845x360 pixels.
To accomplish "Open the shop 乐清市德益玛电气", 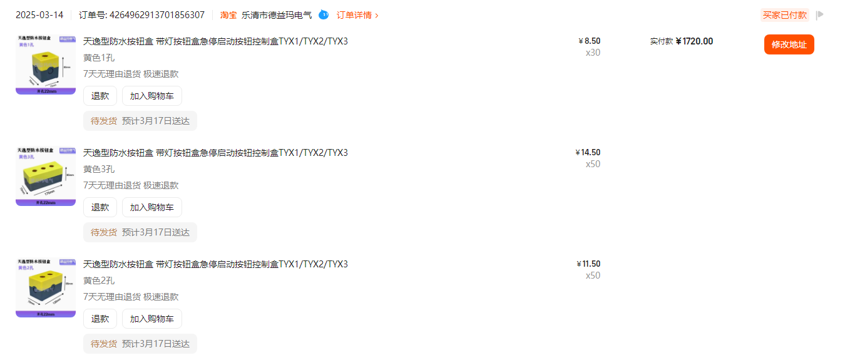I will click(x=277, y=15).
